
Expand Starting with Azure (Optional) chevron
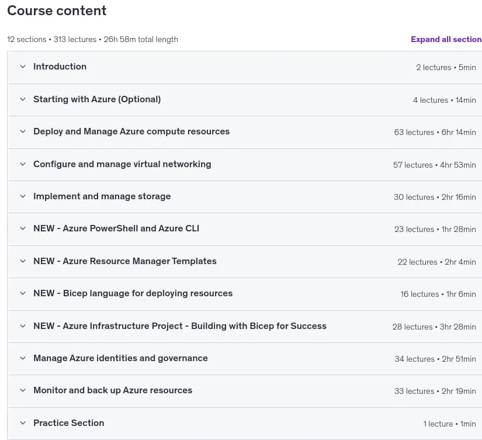coord(23,99)
